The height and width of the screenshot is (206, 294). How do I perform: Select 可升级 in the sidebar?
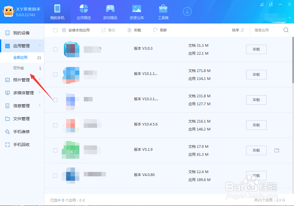point(19,68)
